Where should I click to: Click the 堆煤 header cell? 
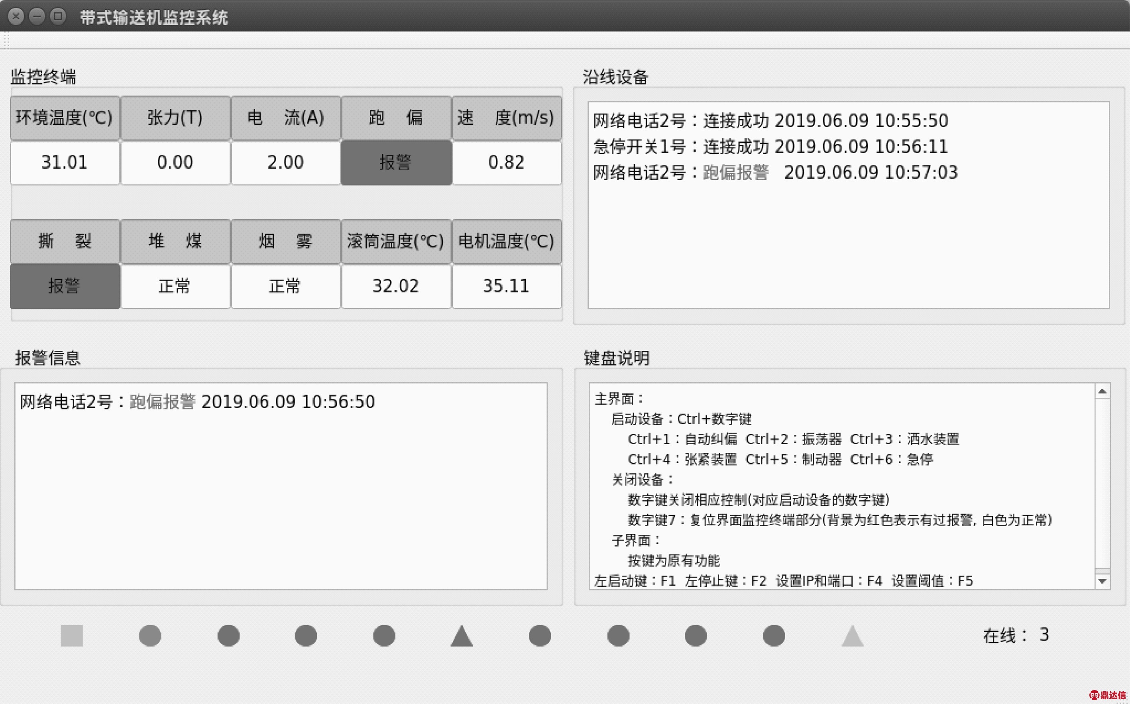click(175, 241)
